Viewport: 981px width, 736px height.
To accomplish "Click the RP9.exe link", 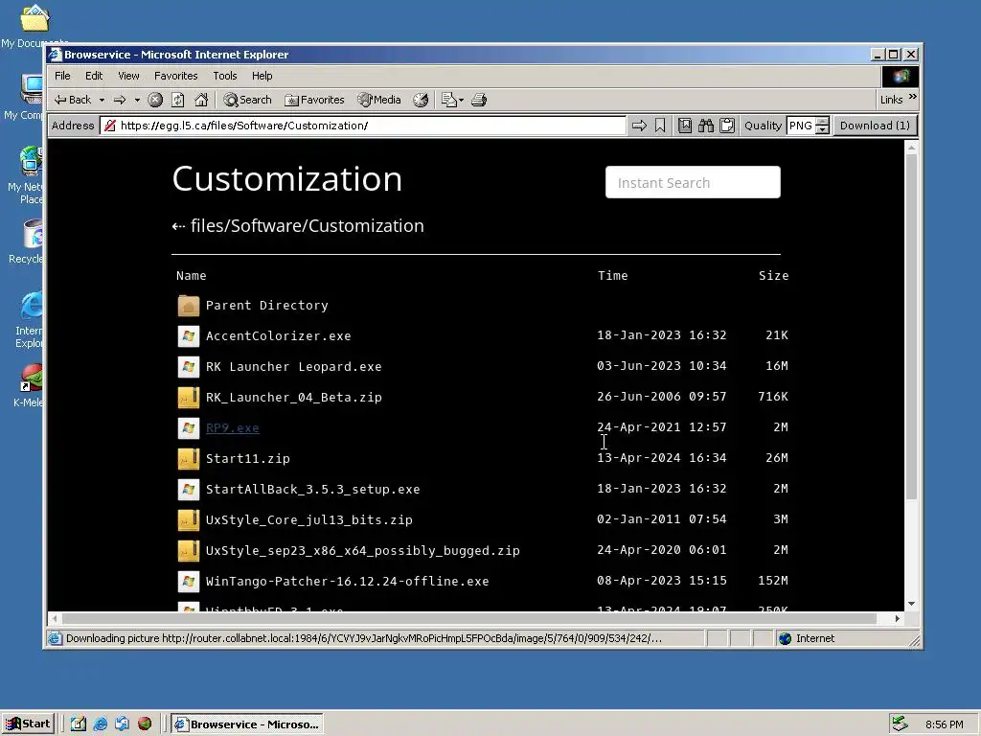I will pos(232,428).
